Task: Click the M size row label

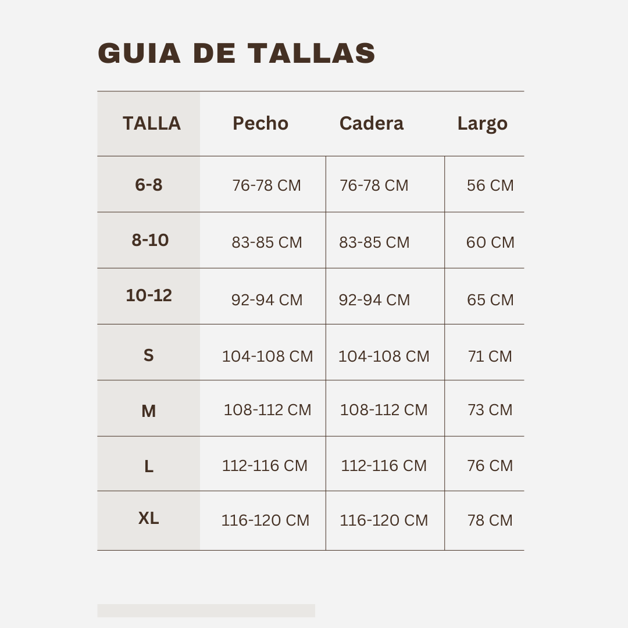Action: pyautogui.click(x=149, y=411)
